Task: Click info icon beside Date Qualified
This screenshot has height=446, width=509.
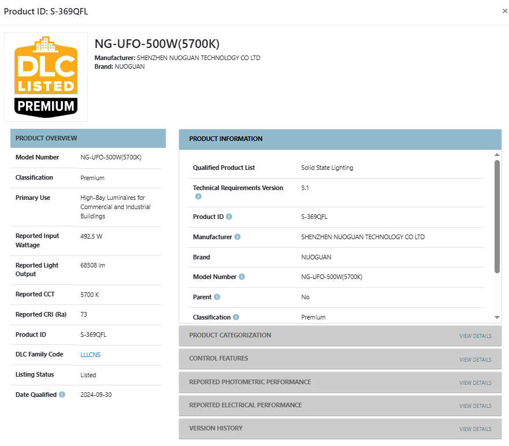Action: (62, 395)
